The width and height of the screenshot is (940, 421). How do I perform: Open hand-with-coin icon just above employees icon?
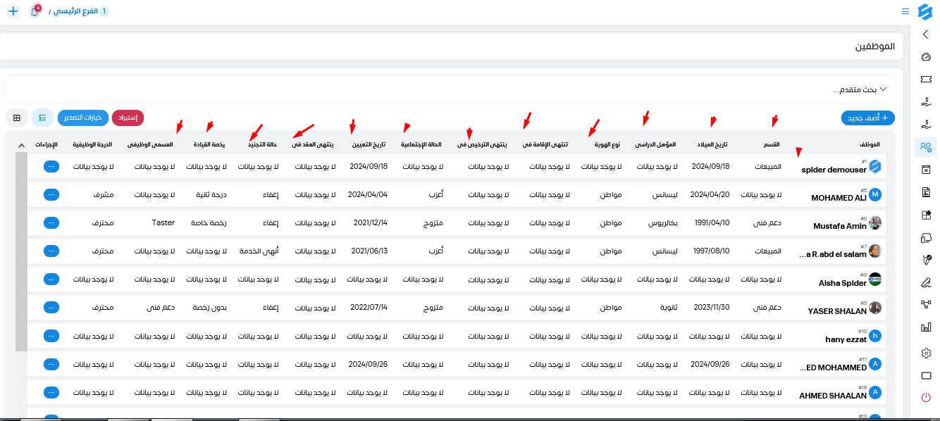(927, 125)
